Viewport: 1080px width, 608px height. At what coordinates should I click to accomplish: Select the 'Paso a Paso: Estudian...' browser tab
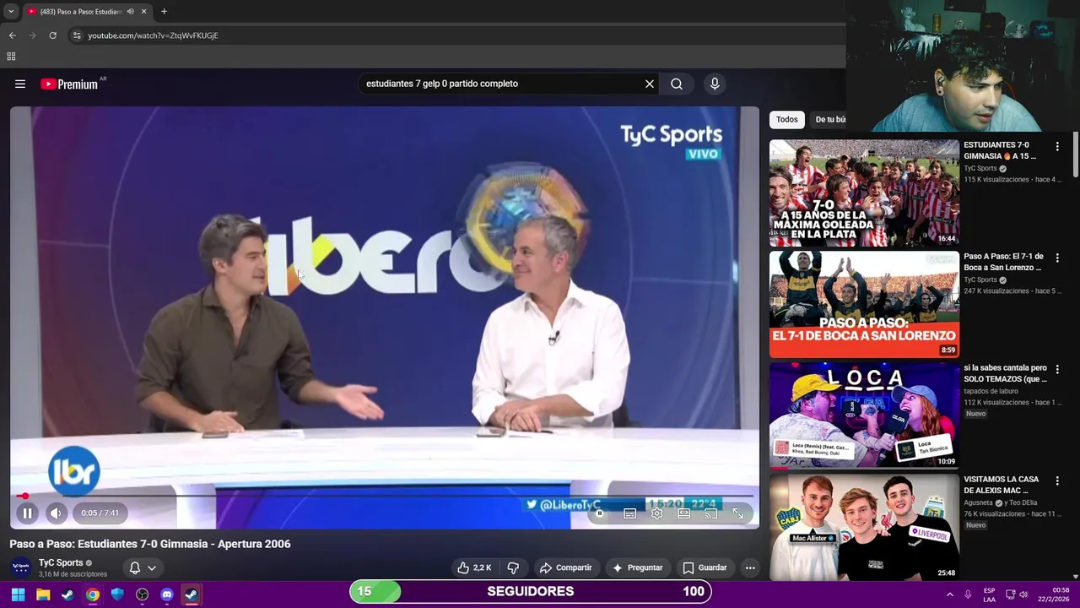pos(87,12)
